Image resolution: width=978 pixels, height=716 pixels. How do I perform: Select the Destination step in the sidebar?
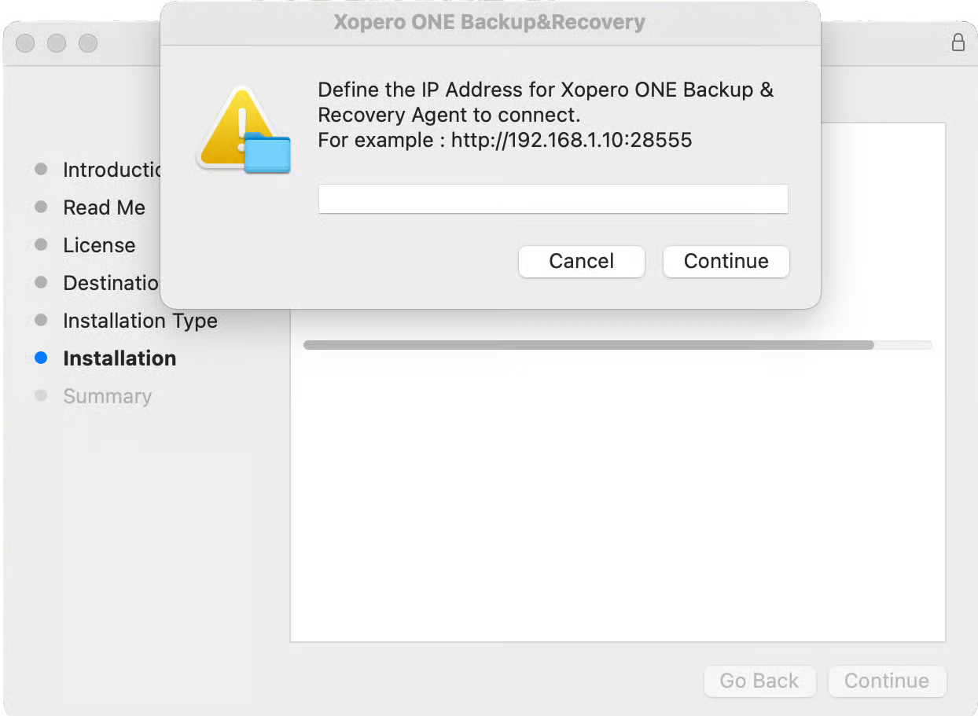(111, 283)
